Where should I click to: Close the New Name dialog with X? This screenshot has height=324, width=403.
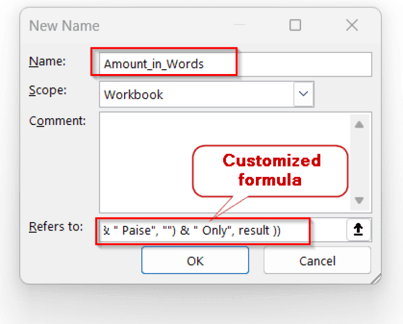click(x=352, y=25)
